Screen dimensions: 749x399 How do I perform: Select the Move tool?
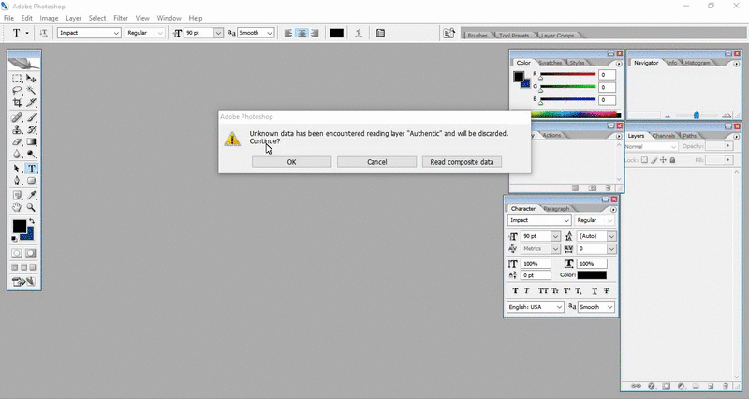pos(31,79)
